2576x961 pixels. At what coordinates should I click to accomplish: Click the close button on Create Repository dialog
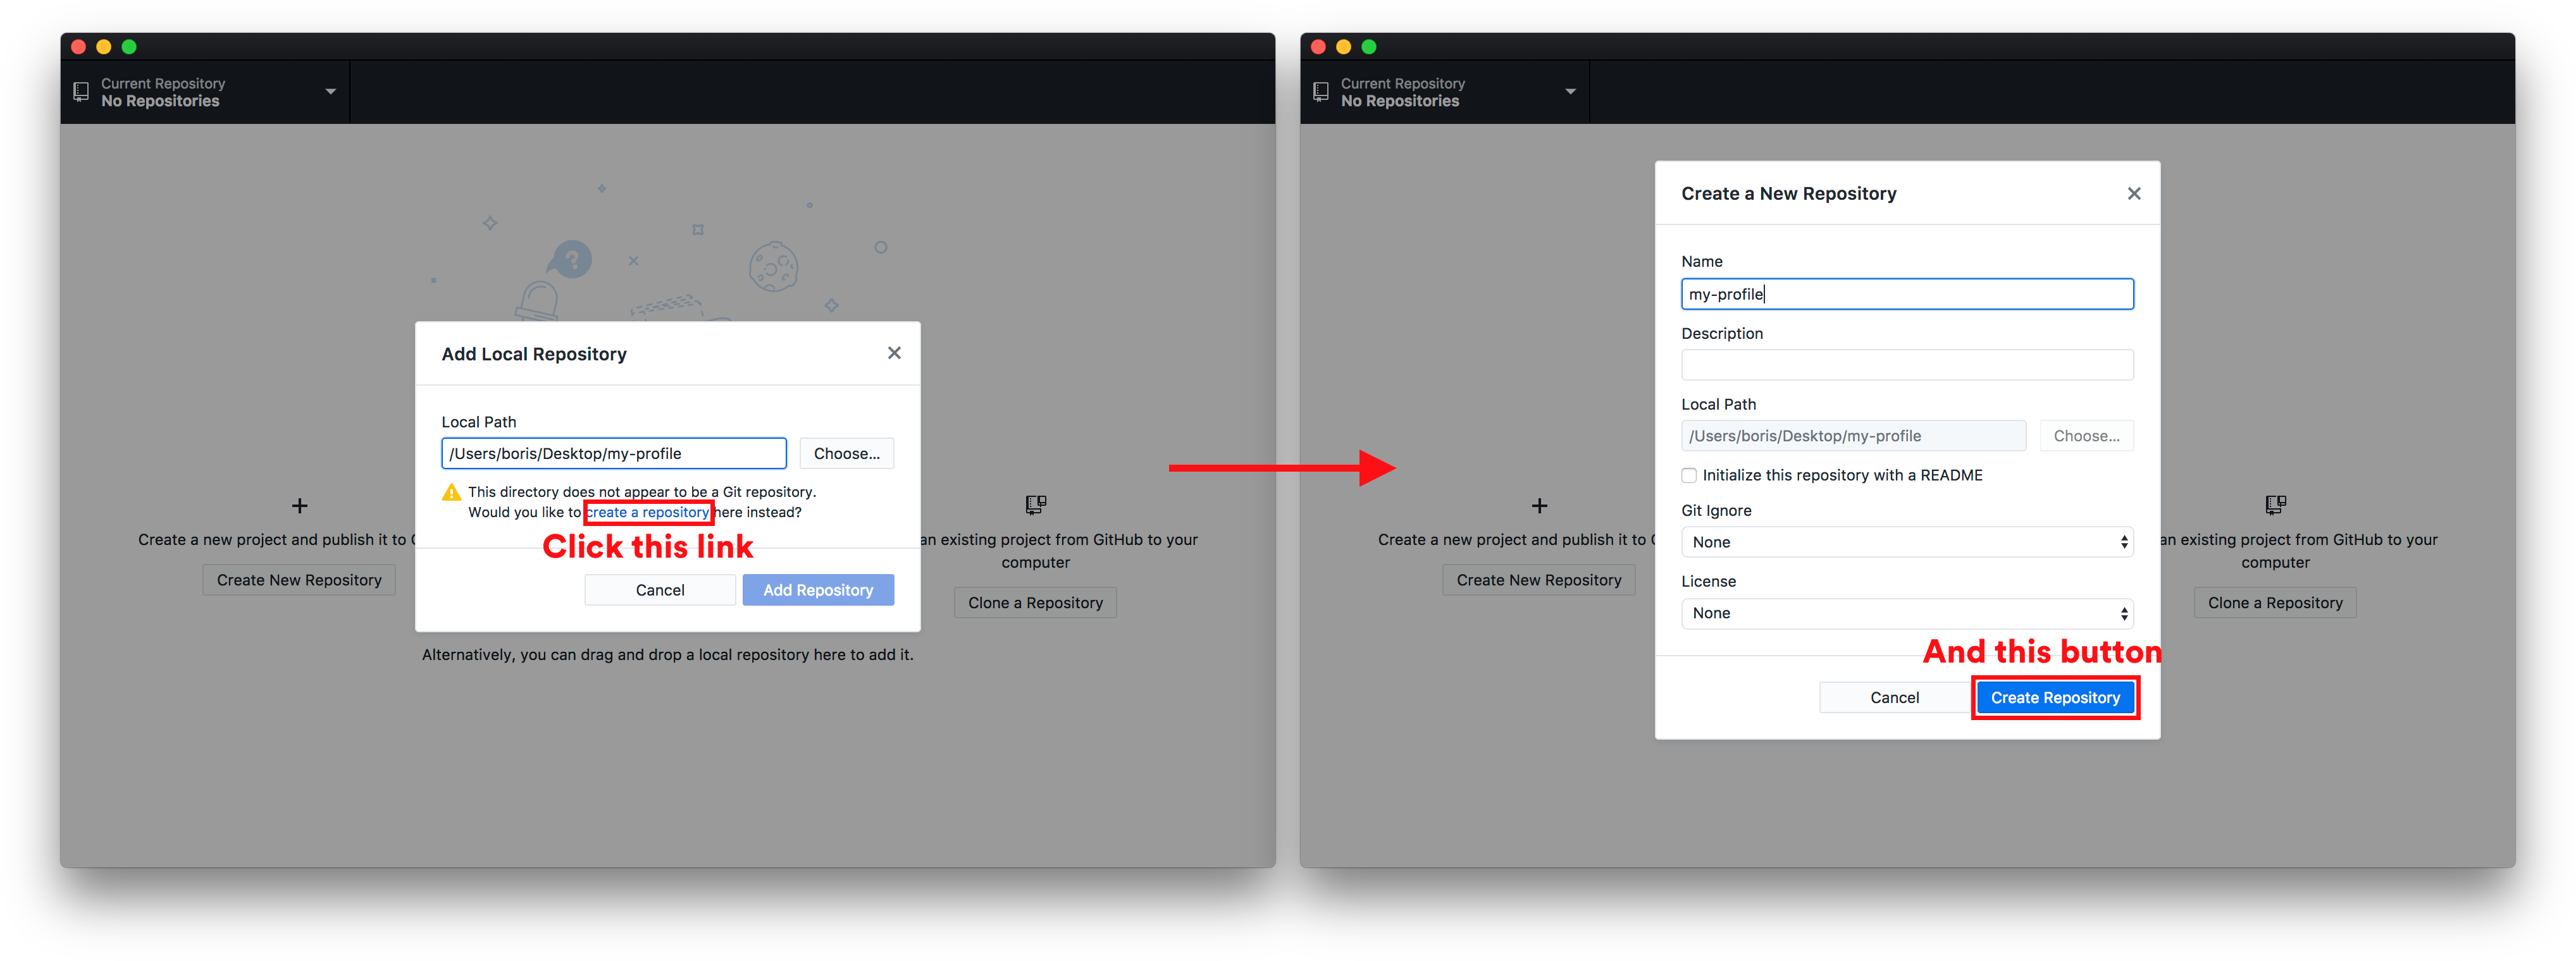pyautogui.click(x=2133, y=192)
